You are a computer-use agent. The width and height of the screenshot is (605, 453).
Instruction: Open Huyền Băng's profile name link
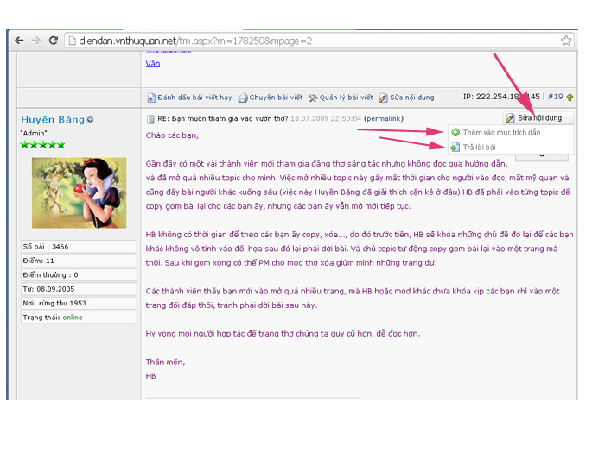click(53, 119)
